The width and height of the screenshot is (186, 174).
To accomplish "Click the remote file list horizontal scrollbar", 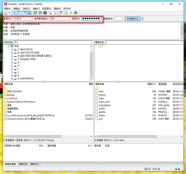I will 127,137.
